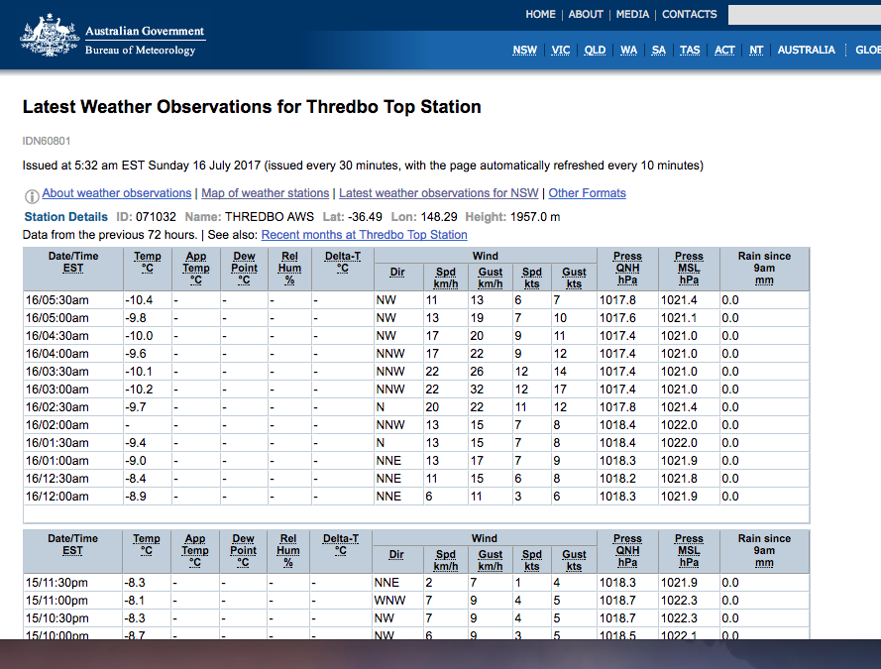Click the Press MSL hPa column header
This screenshot has width=881, height=669.
pyautogui.click(x=689, y=268)
